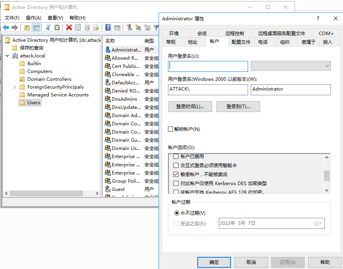
Task: Open the 操作(A) menu
Action: pyautogui.click(x=33, y=18)
